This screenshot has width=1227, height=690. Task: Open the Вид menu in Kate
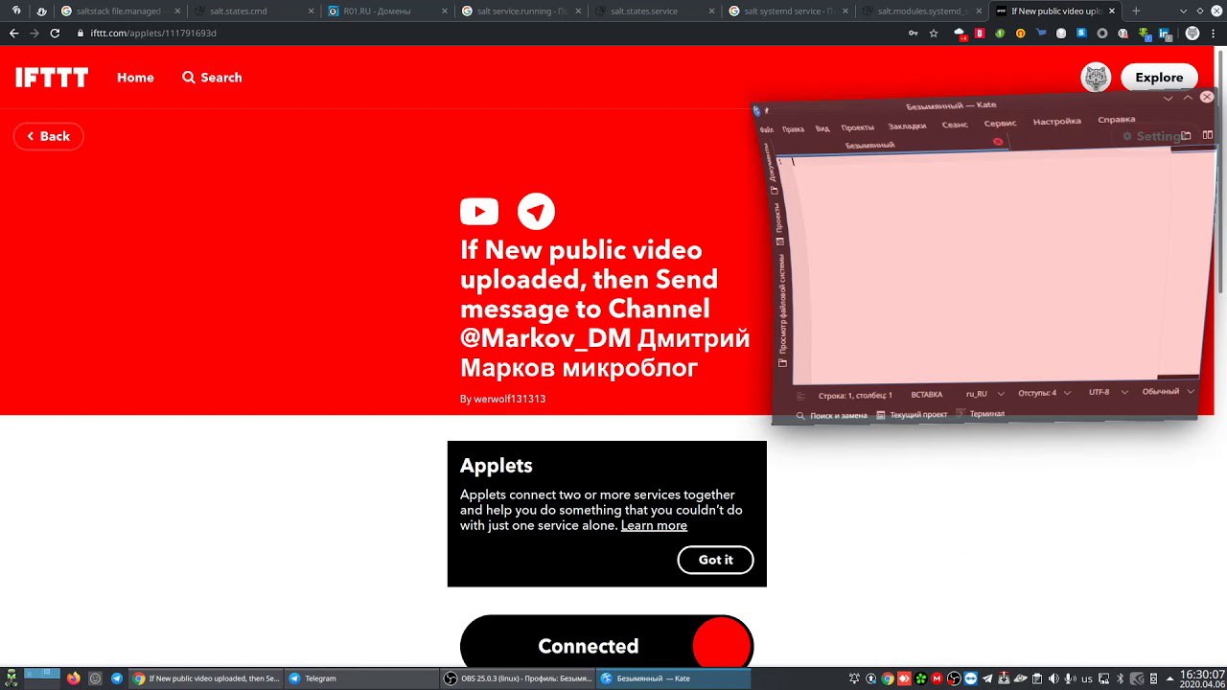click(822, 127)
